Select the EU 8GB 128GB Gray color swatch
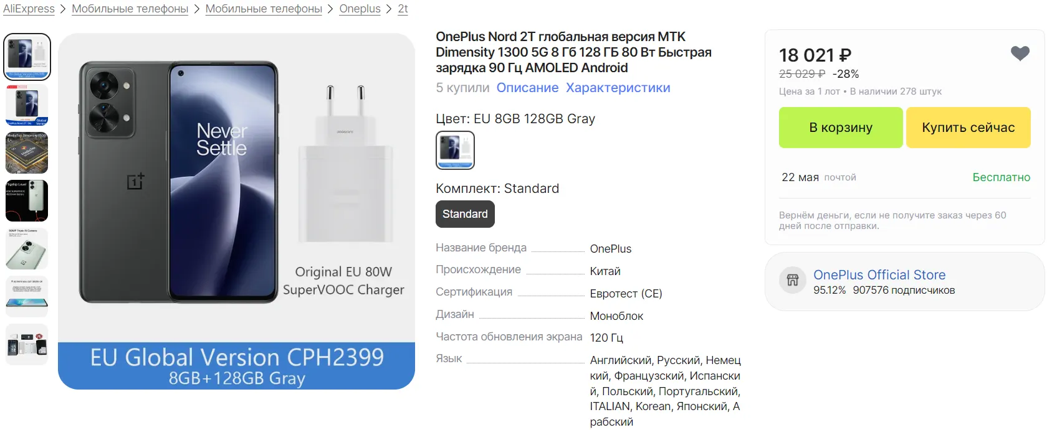Screen dimensions: 1052x430 point(455,150)
